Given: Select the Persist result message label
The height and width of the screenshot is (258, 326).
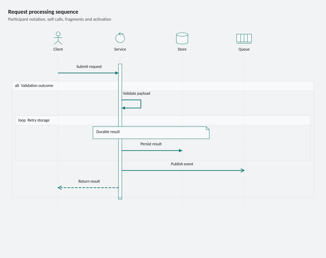Looking at the screenshot, I should pyautogui.click(x=151, y=144).
